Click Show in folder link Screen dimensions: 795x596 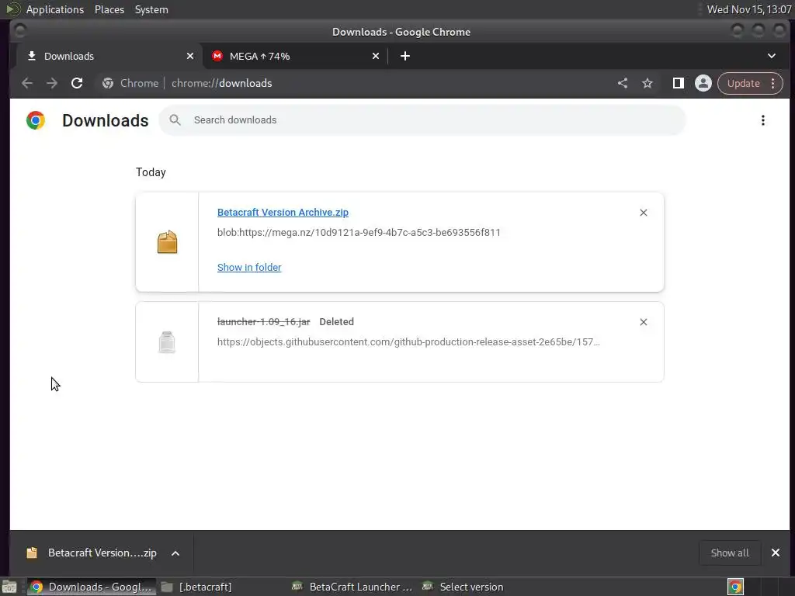[249, 267]
